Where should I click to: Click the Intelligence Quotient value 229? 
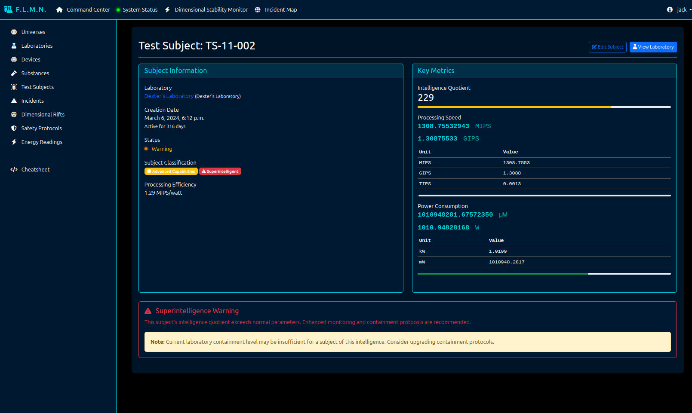(426, 98)
